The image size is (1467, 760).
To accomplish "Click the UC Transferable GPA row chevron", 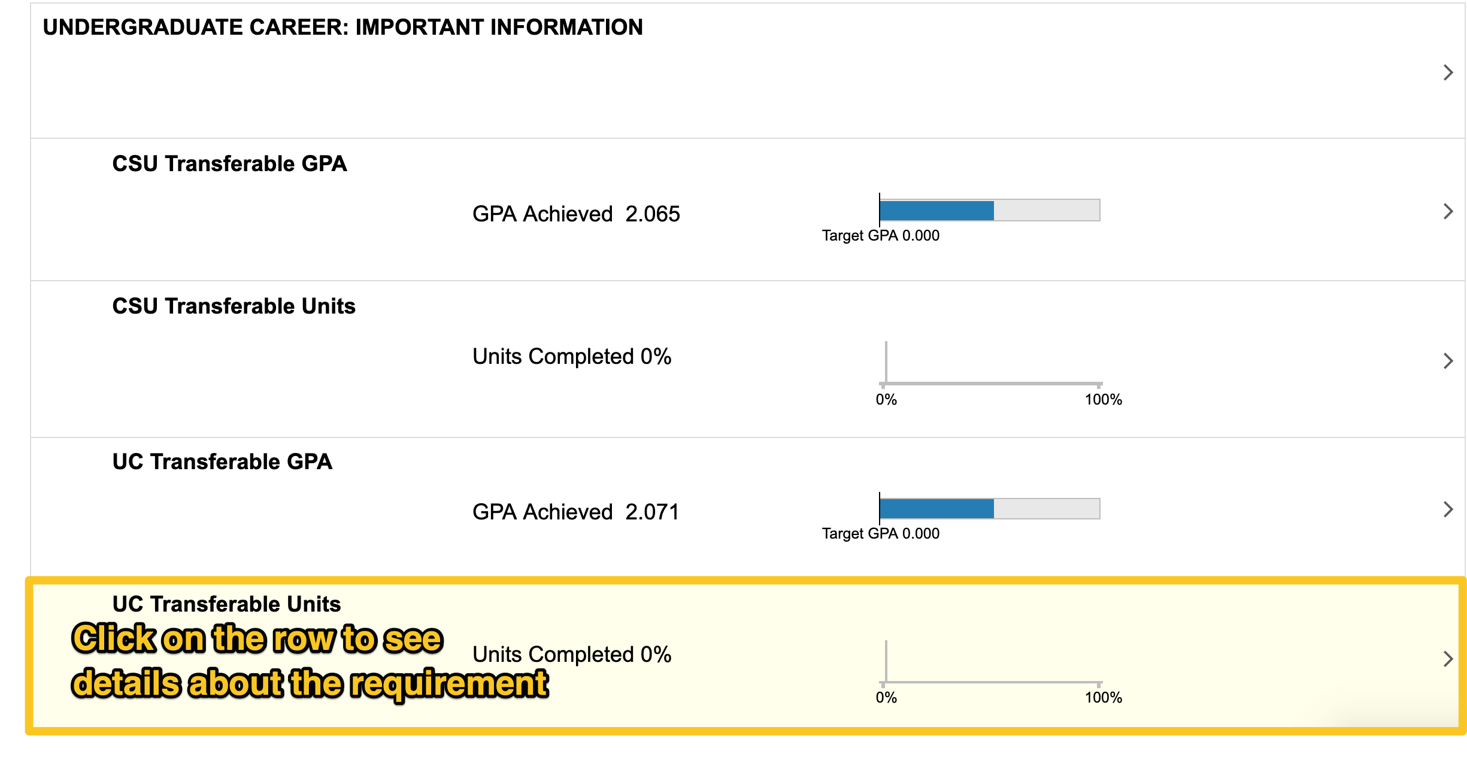I will (1448, 509).
